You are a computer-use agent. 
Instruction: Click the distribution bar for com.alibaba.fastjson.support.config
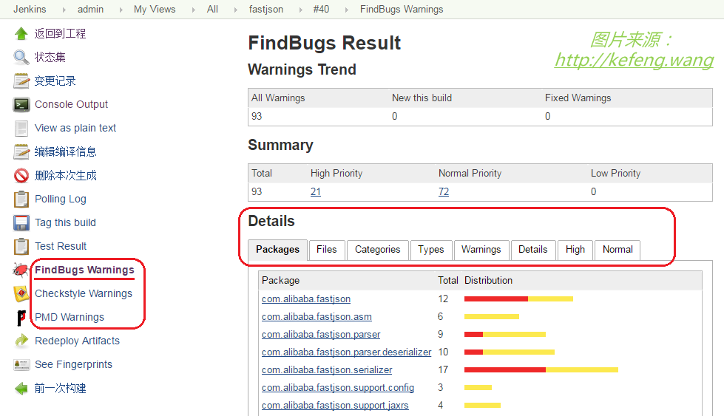click(x=478, y=388)
